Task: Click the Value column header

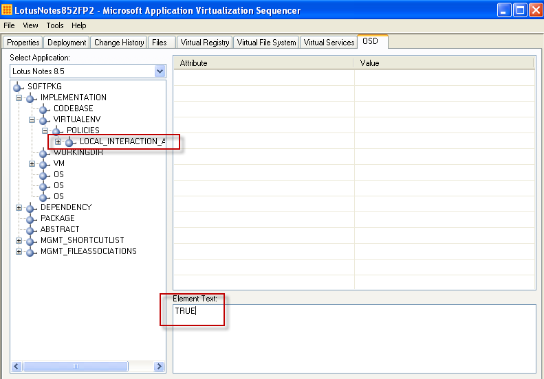Action: click(x=444, y=63)
